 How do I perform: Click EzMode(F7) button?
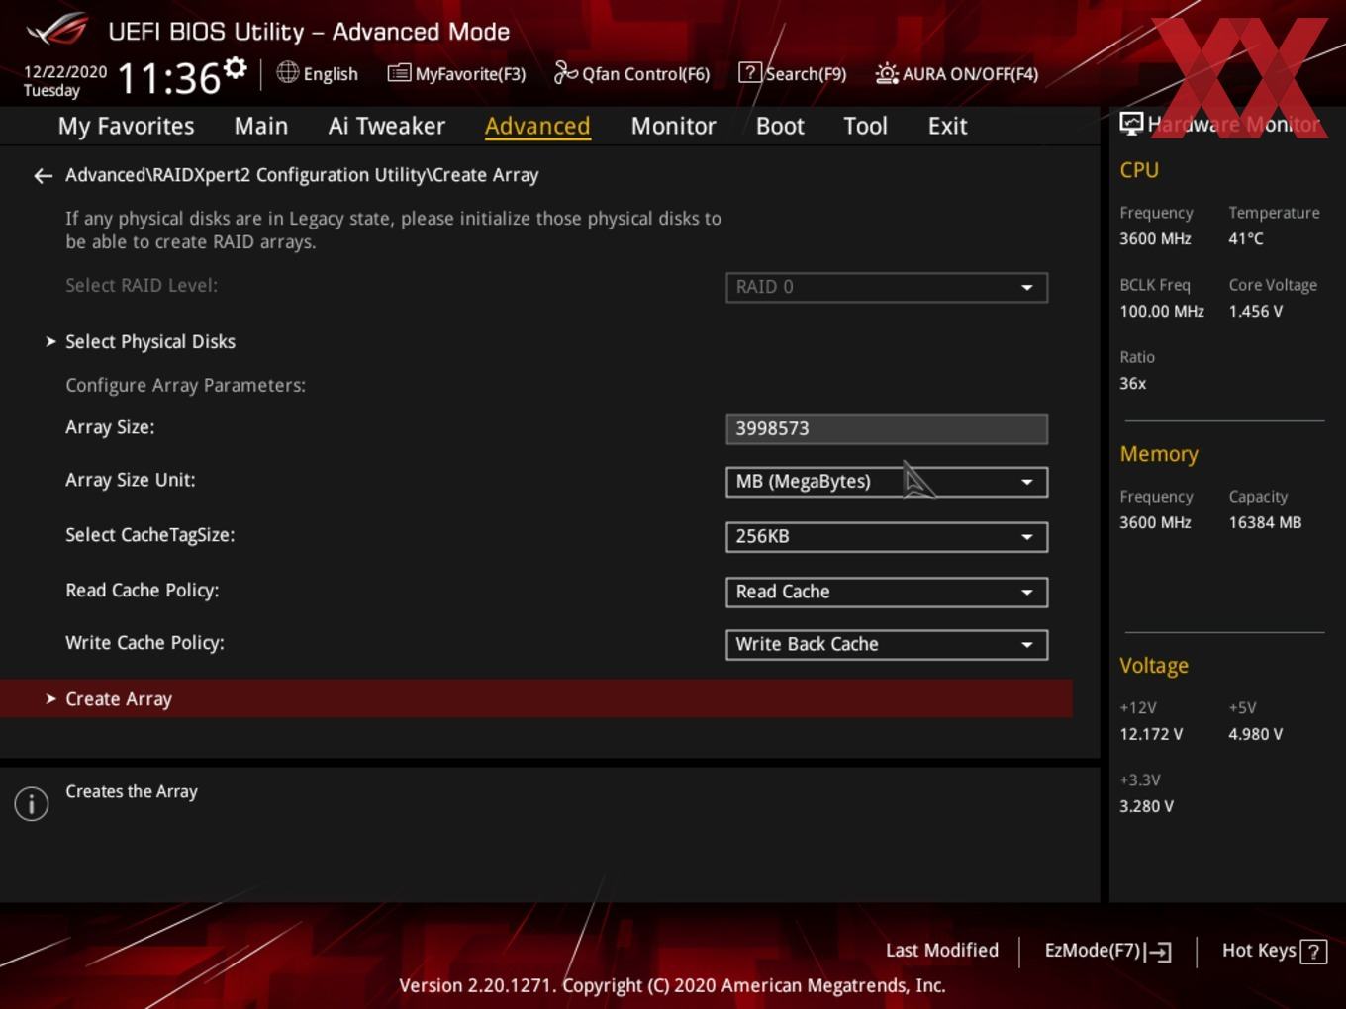point(1107,951)
